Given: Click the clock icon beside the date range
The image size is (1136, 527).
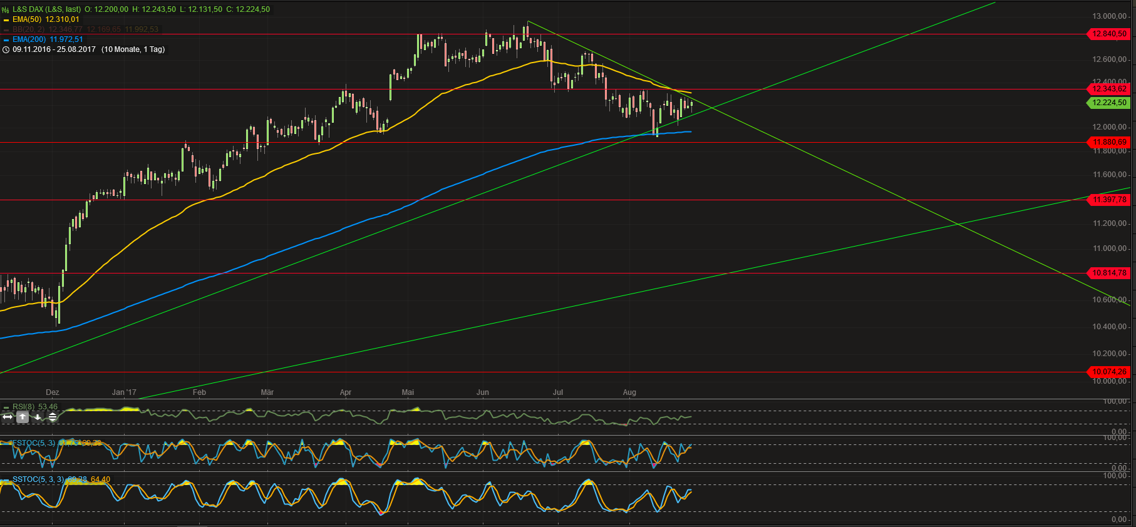Looking at the screenshot, I should pos(6,49).
